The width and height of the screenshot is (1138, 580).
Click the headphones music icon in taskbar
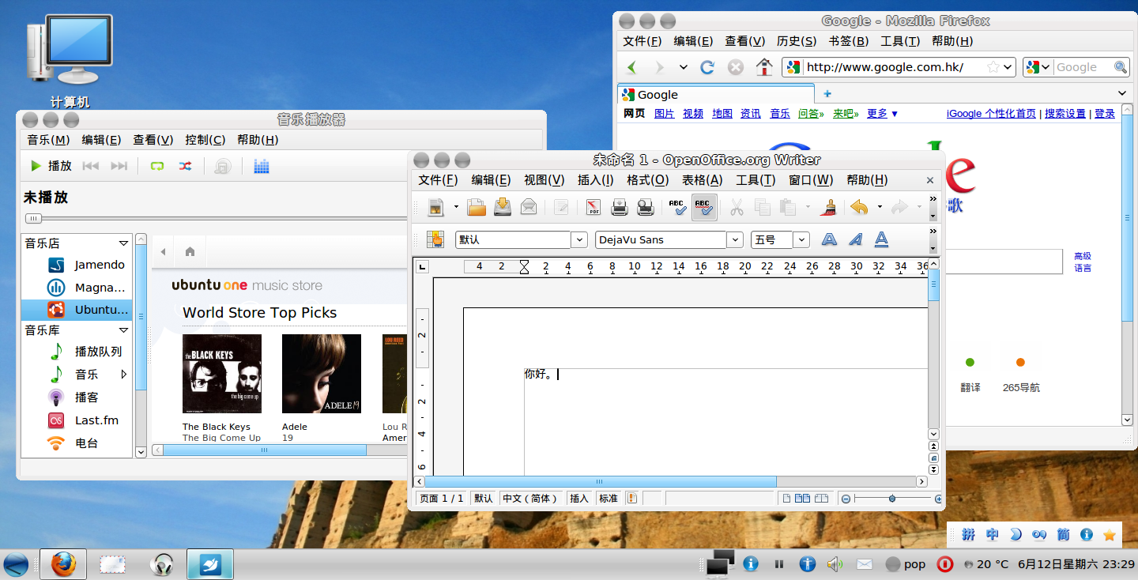pos(162,564)
